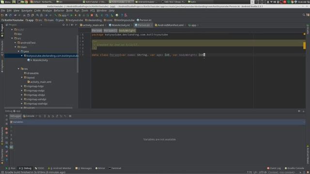Click the Project panel vertical scrollbar
Image resolution: width=310 pixels, height=174 pixels.
click(77, 54)
